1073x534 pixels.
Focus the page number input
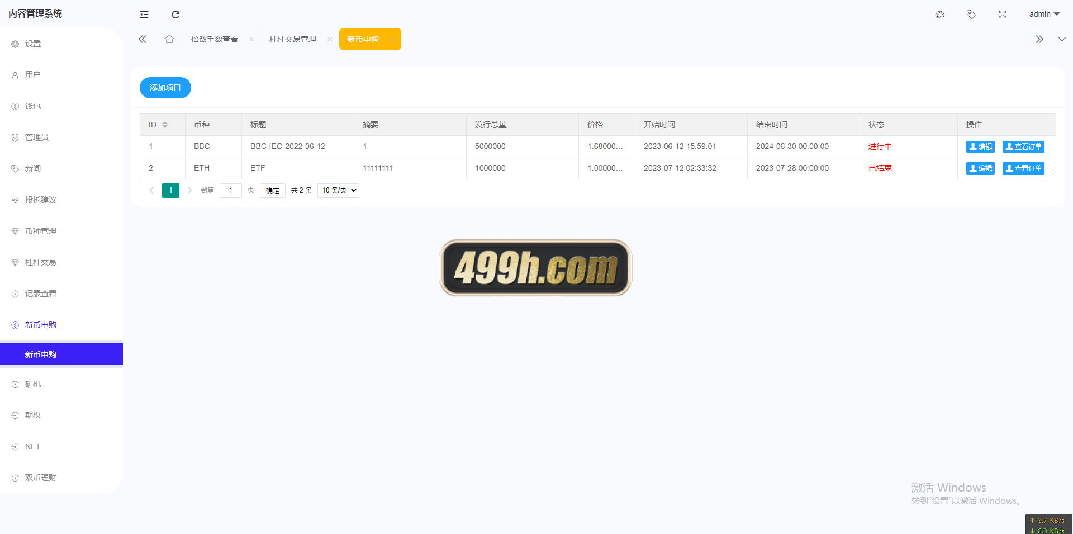click(x=231, y=190)
